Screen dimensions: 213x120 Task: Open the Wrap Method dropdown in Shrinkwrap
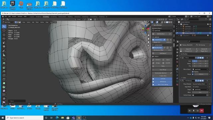(200, 84)
